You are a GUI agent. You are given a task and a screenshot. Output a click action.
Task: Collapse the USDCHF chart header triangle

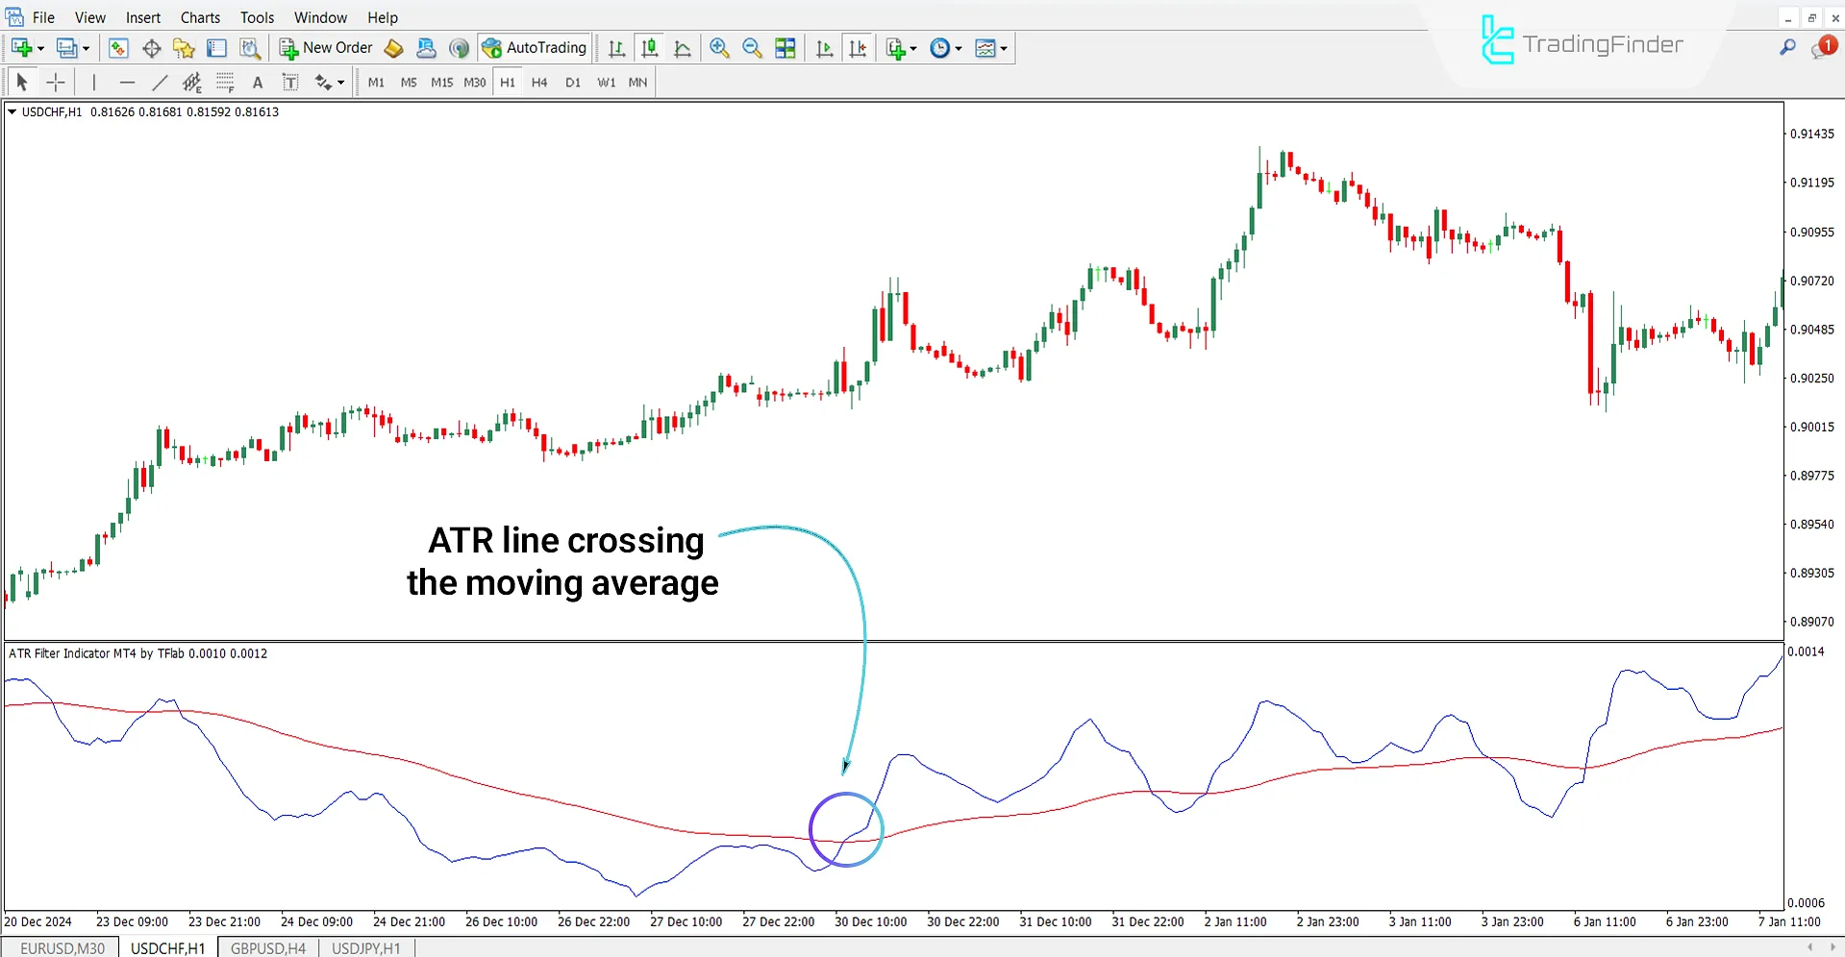click(x=12, y=111)
